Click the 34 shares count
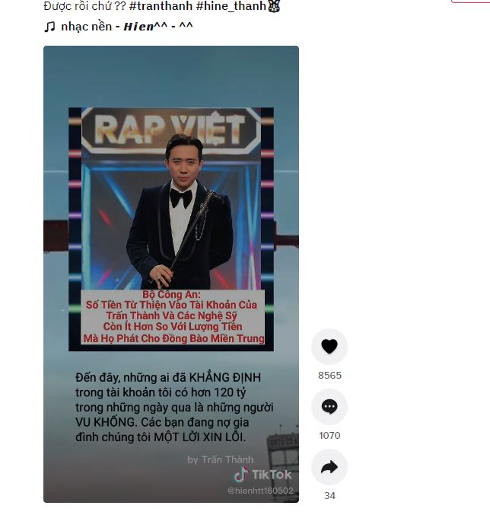The image size is (490, 512). tap(329, 496)
